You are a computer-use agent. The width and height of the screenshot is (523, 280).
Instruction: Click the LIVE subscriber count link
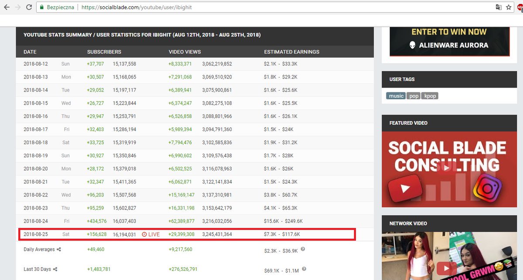151,234
